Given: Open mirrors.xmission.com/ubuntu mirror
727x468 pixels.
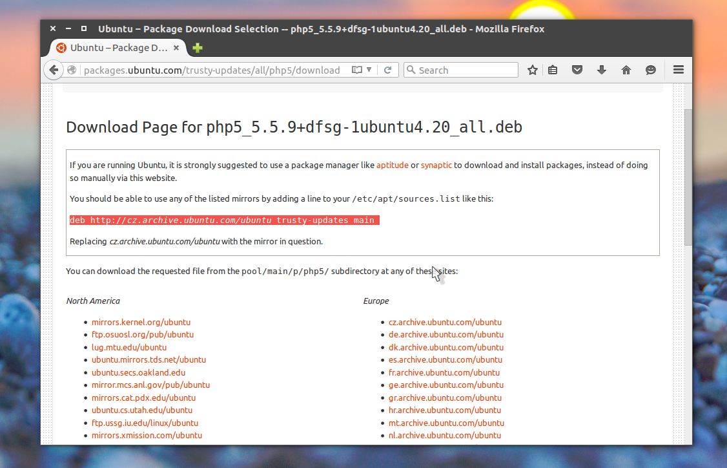Looking at the screenshot, I should pos(147,436).
